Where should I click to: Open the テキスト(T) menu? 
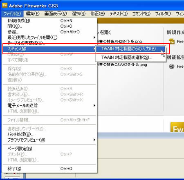tap(119, 14)
